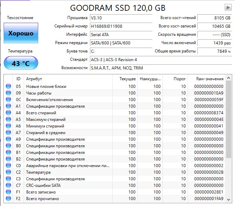Click the rotation rate value ---- (SSD)
This screenshot has height=206, width=235.
[x=215, y=35]
